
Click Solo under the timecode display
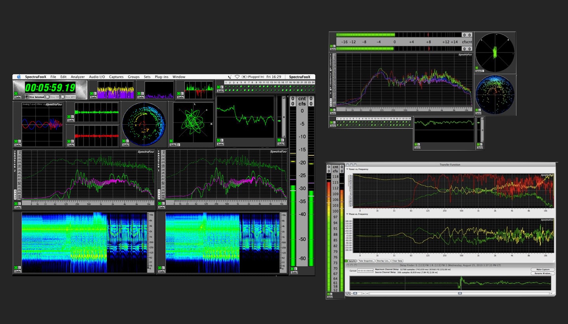[17, 97]
